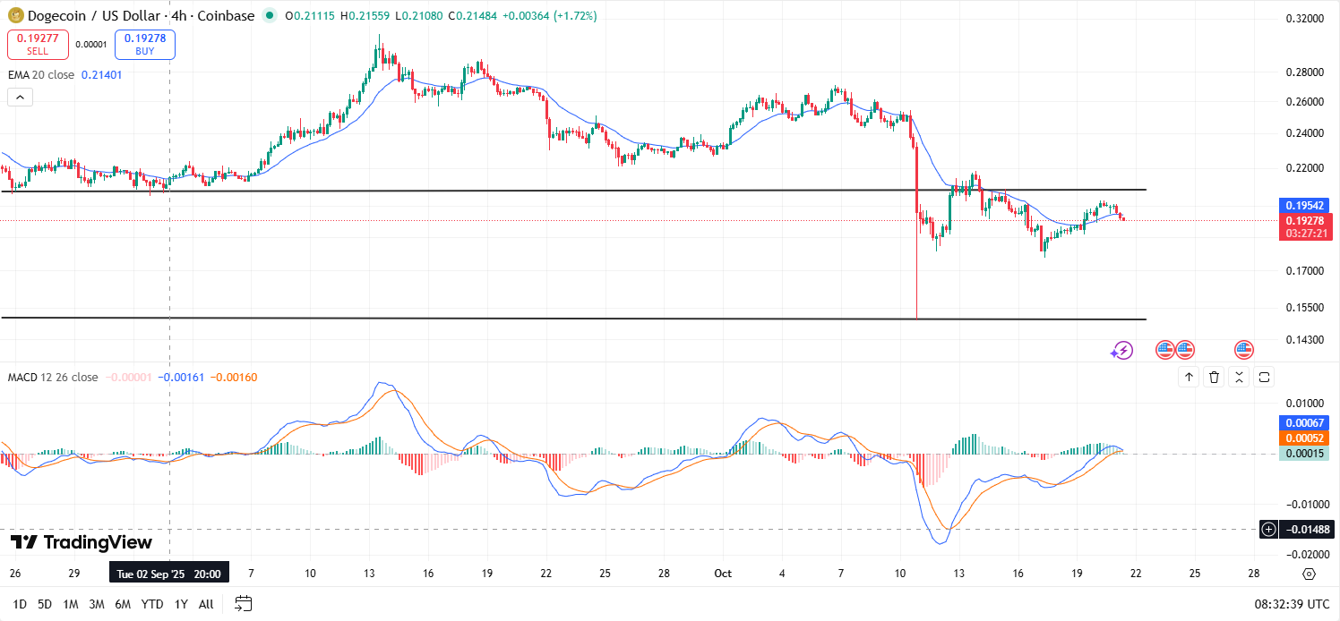
Task: Set the chart range to YTD
Action: coord(152,604)
